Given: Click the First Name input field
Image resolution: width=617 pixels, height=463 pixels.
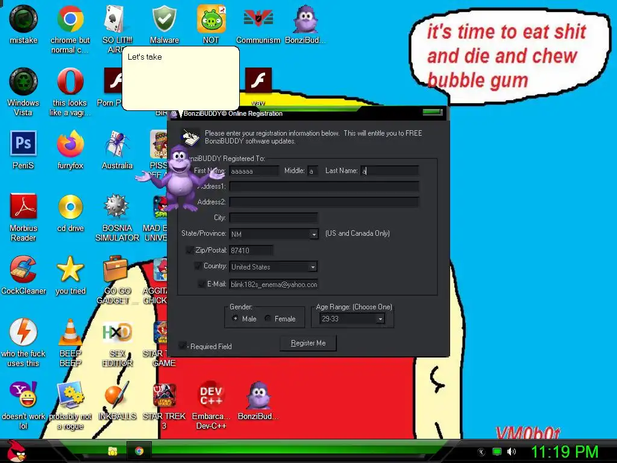Looking at the screenshot, I should point(254,171).
